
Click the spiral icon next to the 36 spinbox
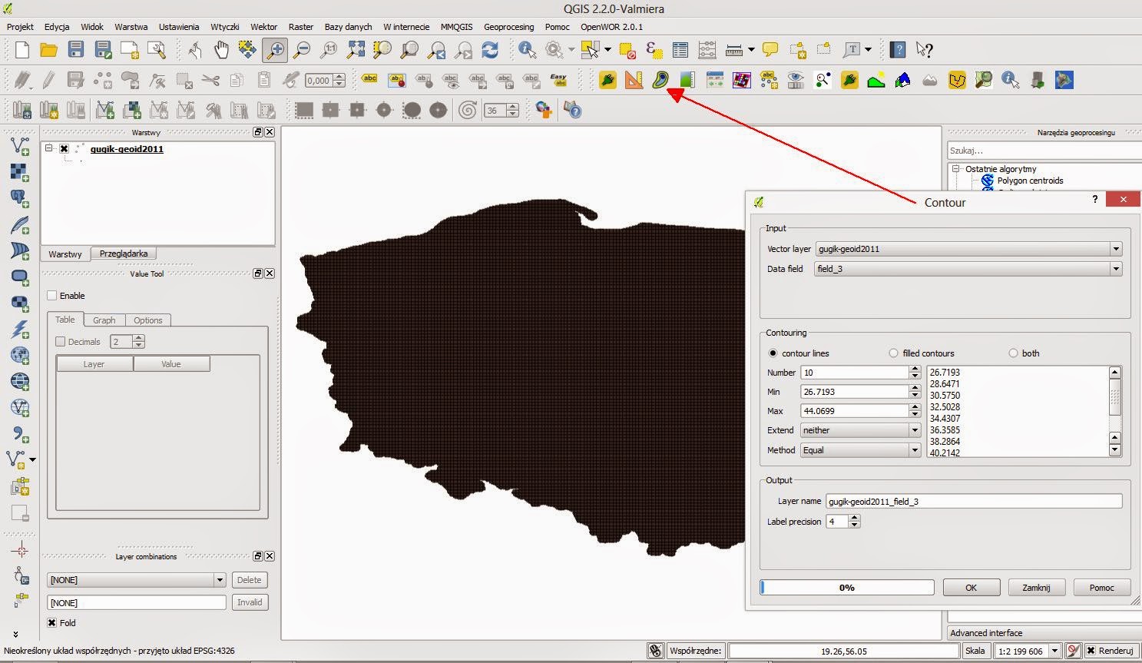pyautogui.click(x=467, y=110)
